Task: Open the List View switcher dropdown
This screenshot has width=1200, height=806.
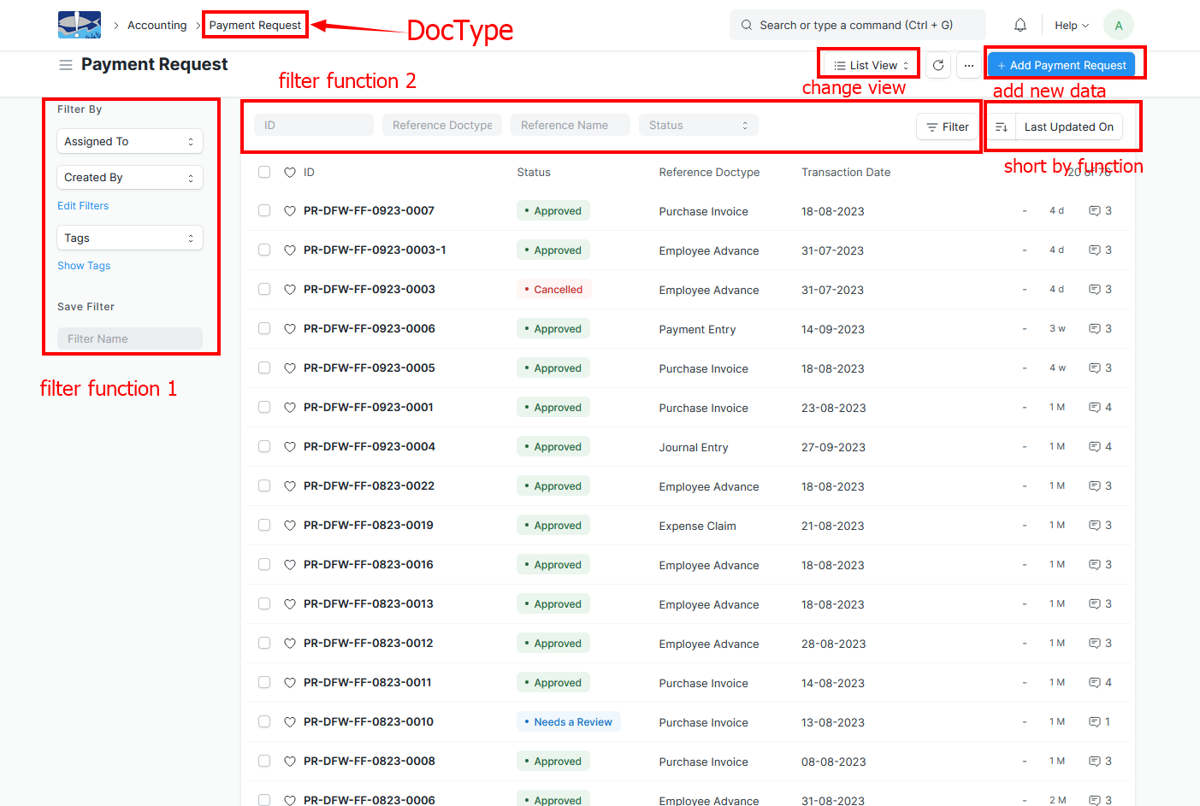Action: [871, 65]
